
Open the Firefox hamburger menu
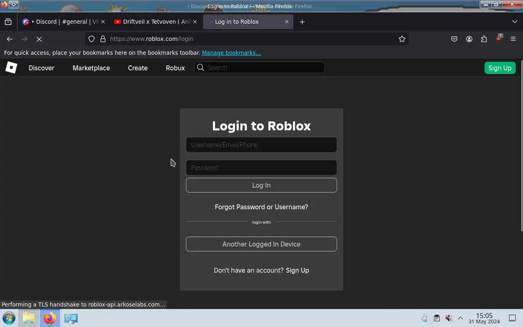click(513, 39)
